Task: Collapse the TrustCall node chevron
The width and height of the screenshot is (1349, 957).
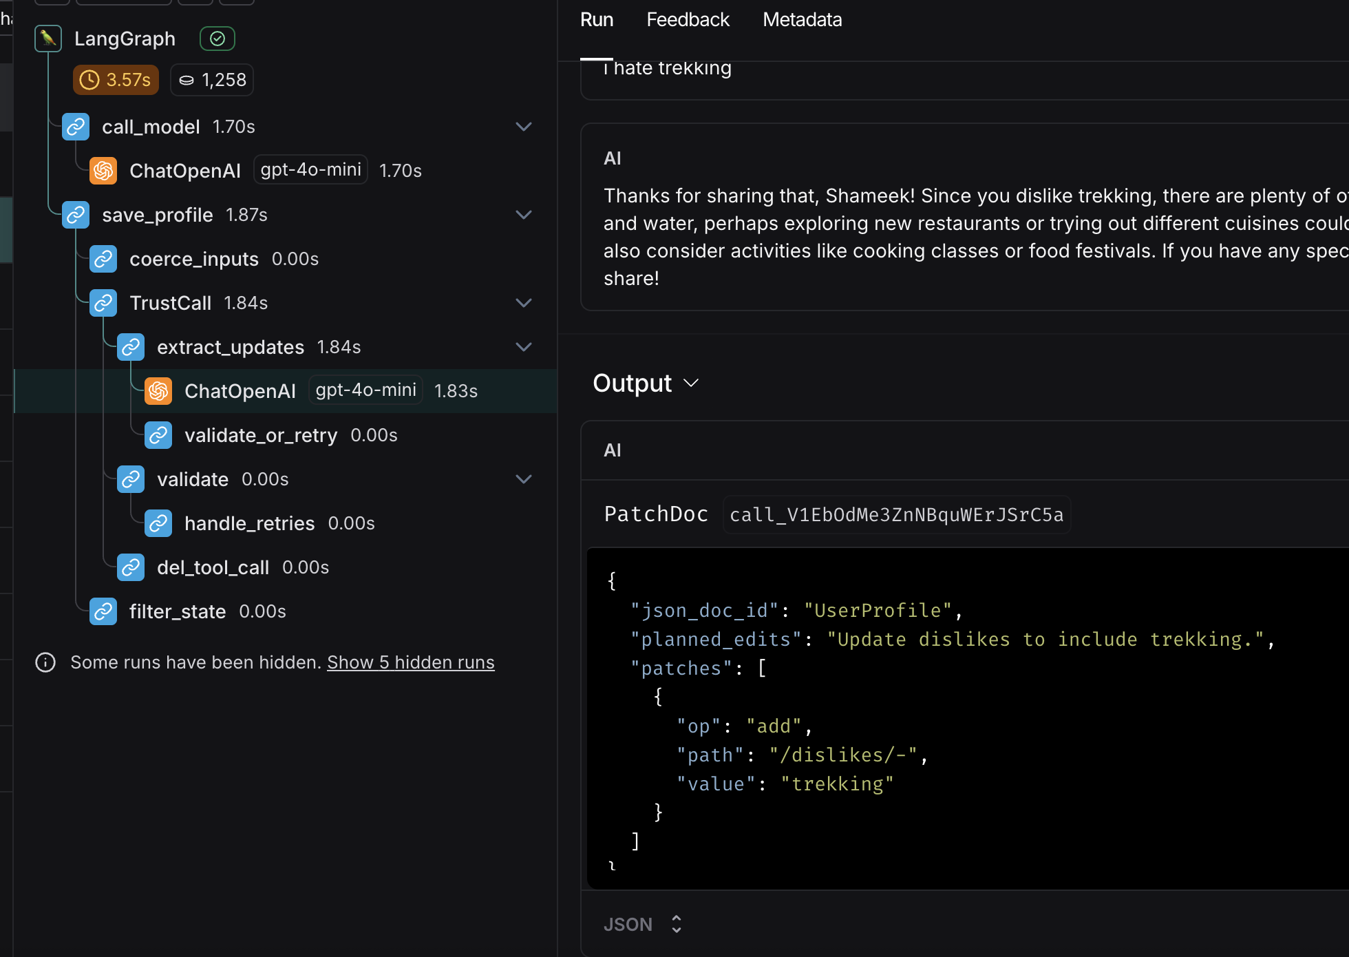Action: tap(524, 303)
